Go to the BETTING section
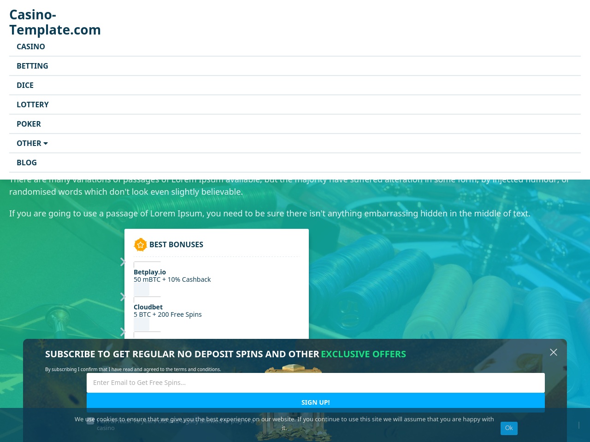Viewport: 590px width, 442px height. [x=32, y=66]
